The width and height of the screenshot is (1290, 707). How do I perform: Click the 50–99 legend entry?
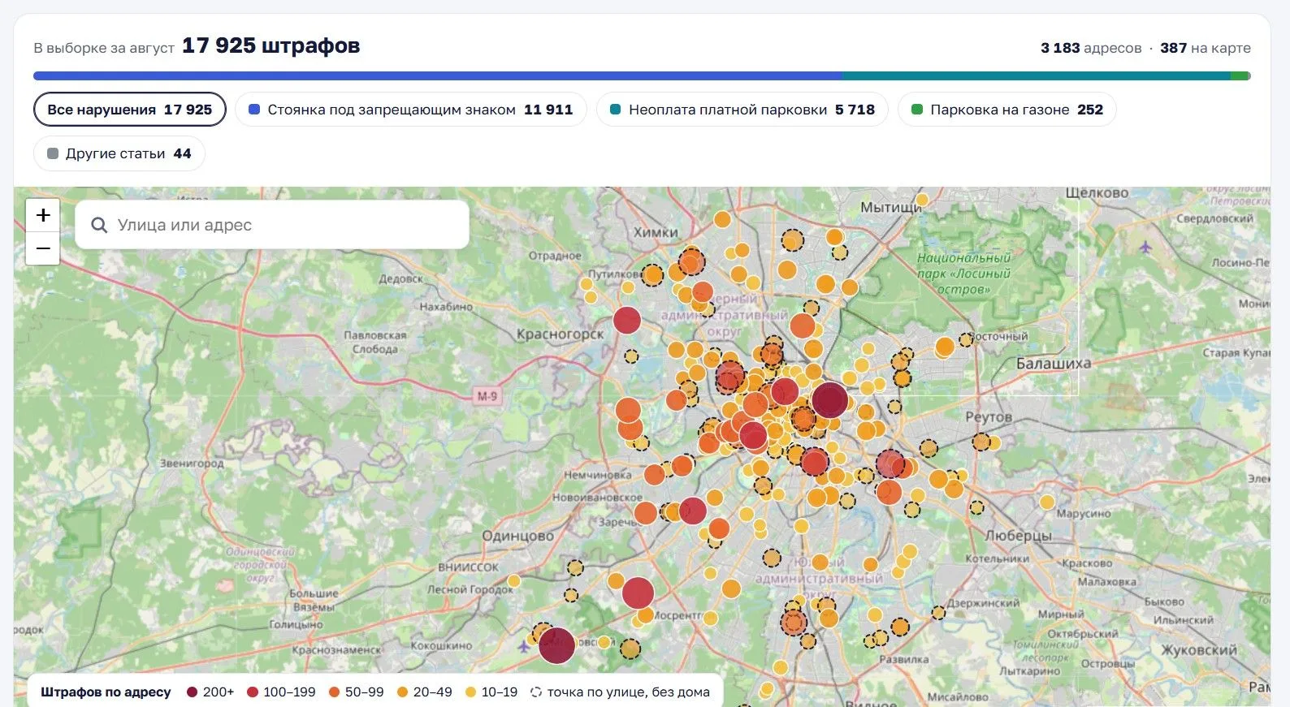356,692
